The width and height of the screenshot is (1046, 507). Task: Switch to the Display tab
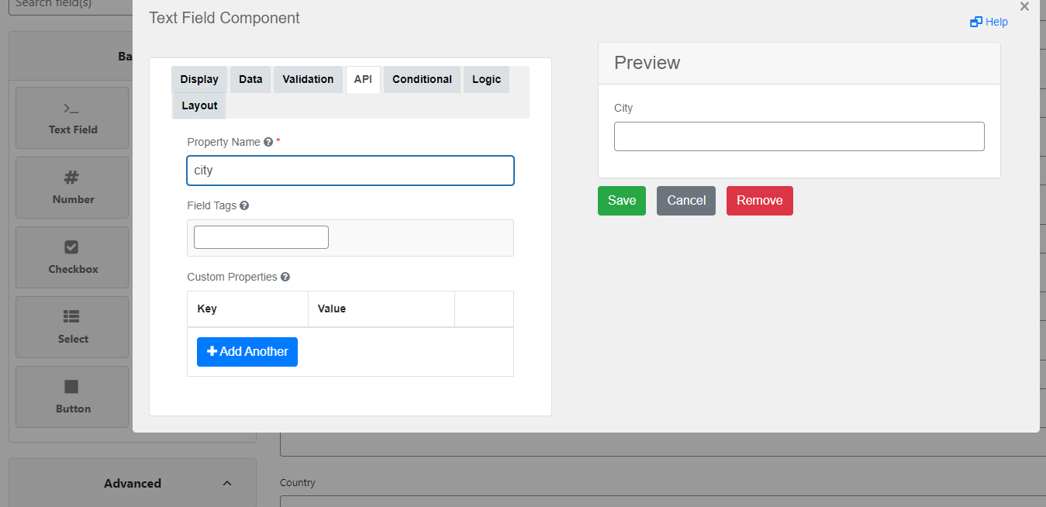pos(199,80)
